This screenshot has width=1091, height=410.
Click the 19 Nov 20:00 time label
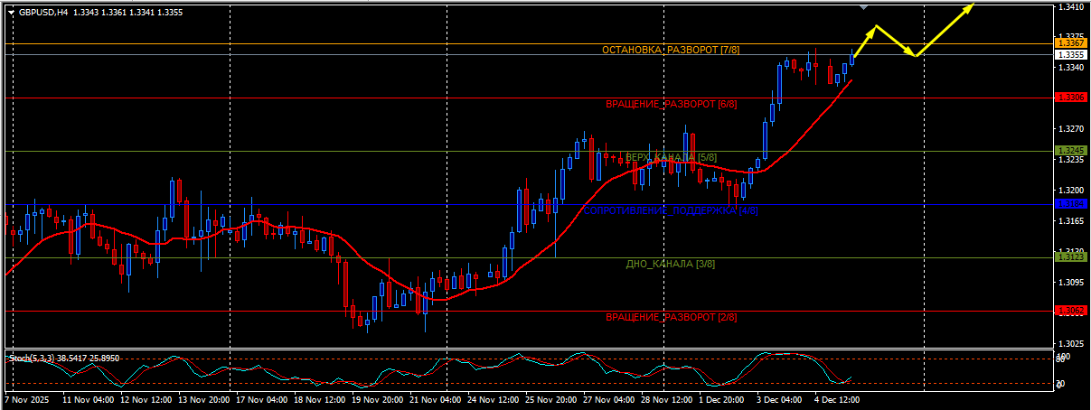pyautogui.click(x=376, y=398)
